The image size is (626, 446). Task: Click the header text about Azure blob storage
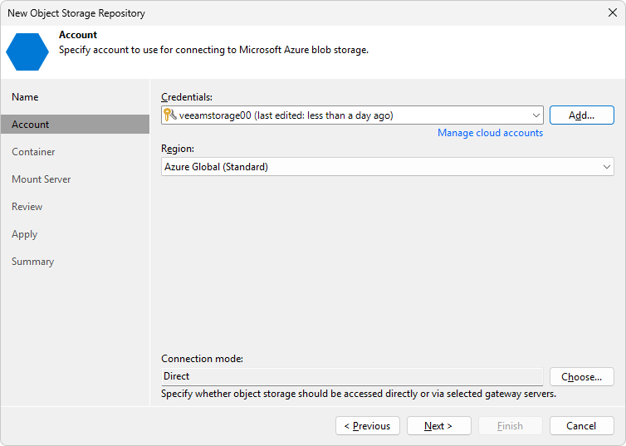click(x=213, y=50)
